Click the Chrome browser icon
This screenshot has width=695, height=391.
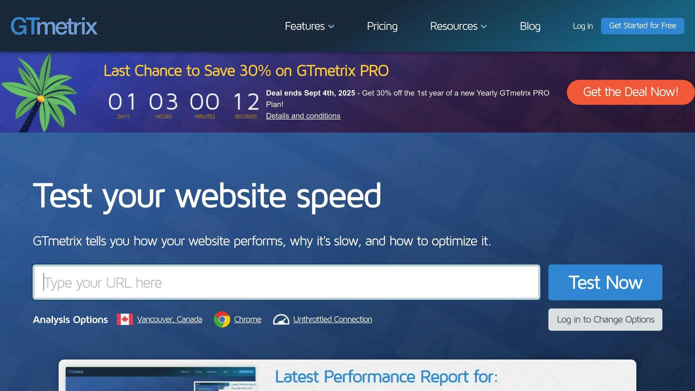pyautogui.click(x=222, y=319)
